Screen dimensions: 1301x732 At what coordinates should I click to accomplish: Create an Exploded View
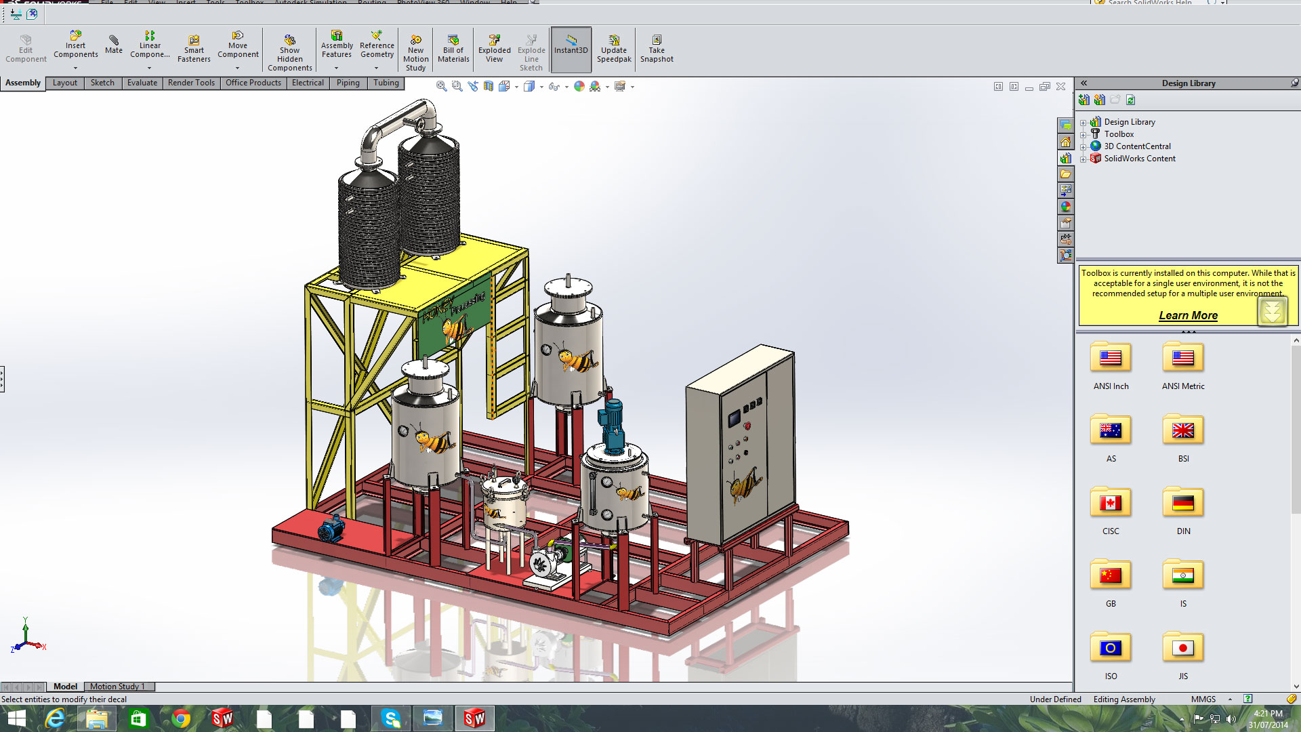494,47
